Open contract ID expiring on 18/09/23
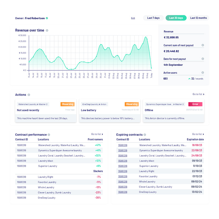Image resolution: width=219 pixels, height=219 pixels. point(122,145)
